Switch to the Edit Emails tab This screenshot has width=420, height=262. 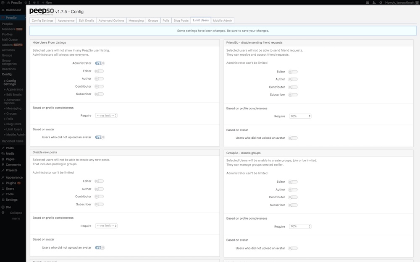point(86,21)
